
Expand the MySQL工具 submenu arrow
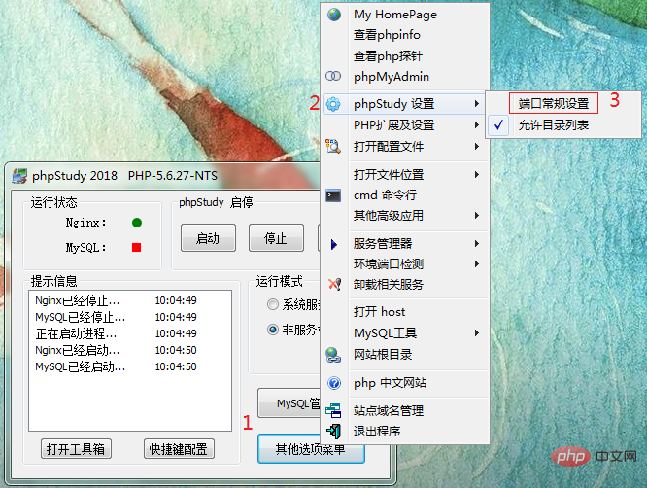[477, 332]
